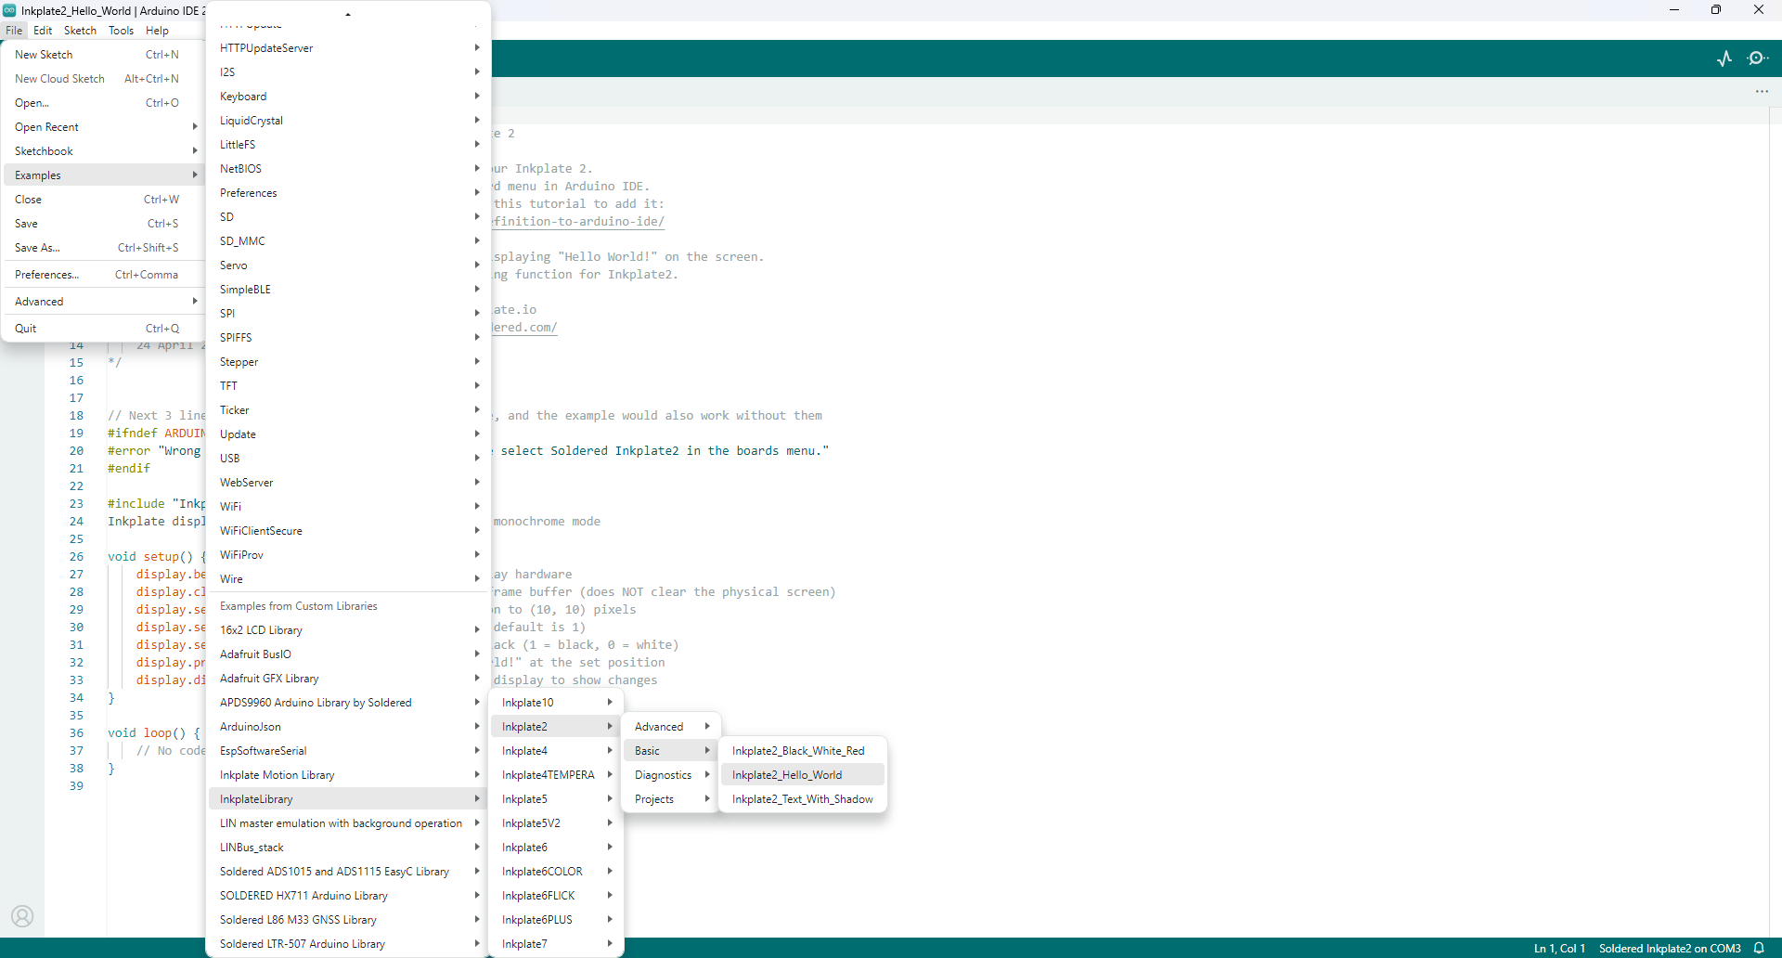Open the Serial Monitor icon
The height and width of the screenshot is (958, 1782).
click(1757, 58)
